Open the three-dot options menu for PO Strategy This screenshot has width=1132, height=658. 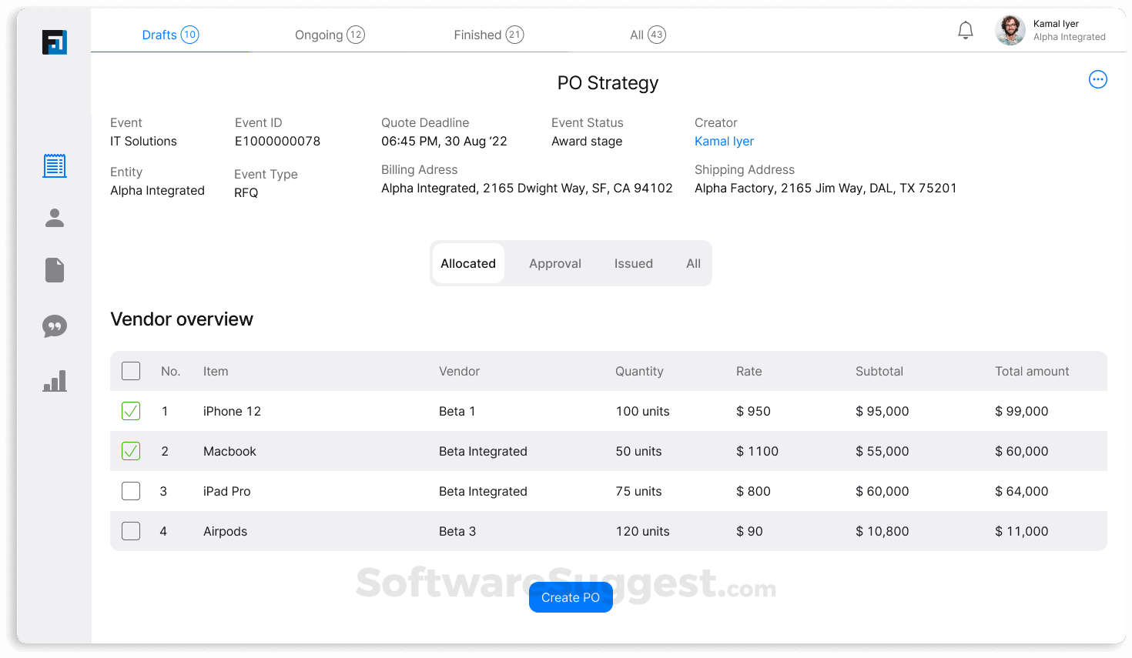(1098, 79)
